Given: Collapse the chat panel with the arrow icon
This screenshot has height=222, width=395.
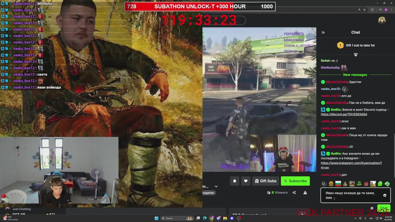Looking at the screenshot, I should coord(323,32).
